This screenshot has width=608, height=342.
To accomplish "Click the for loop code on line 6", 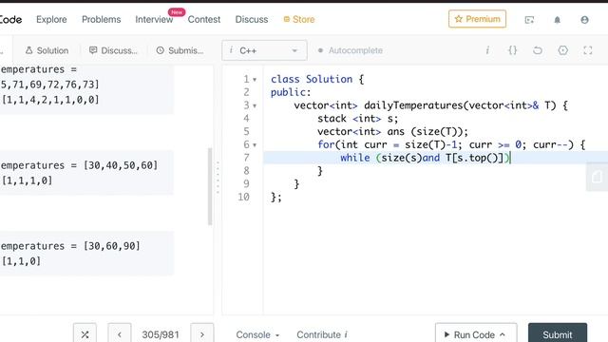I will (x=451, y=144).
